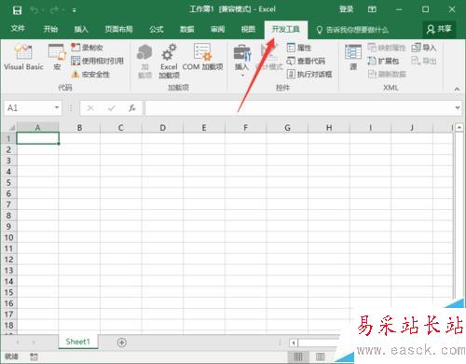The image size is (466, 364).
Task: Click the Tell Me search box
Action: click(x=352, y=30)
